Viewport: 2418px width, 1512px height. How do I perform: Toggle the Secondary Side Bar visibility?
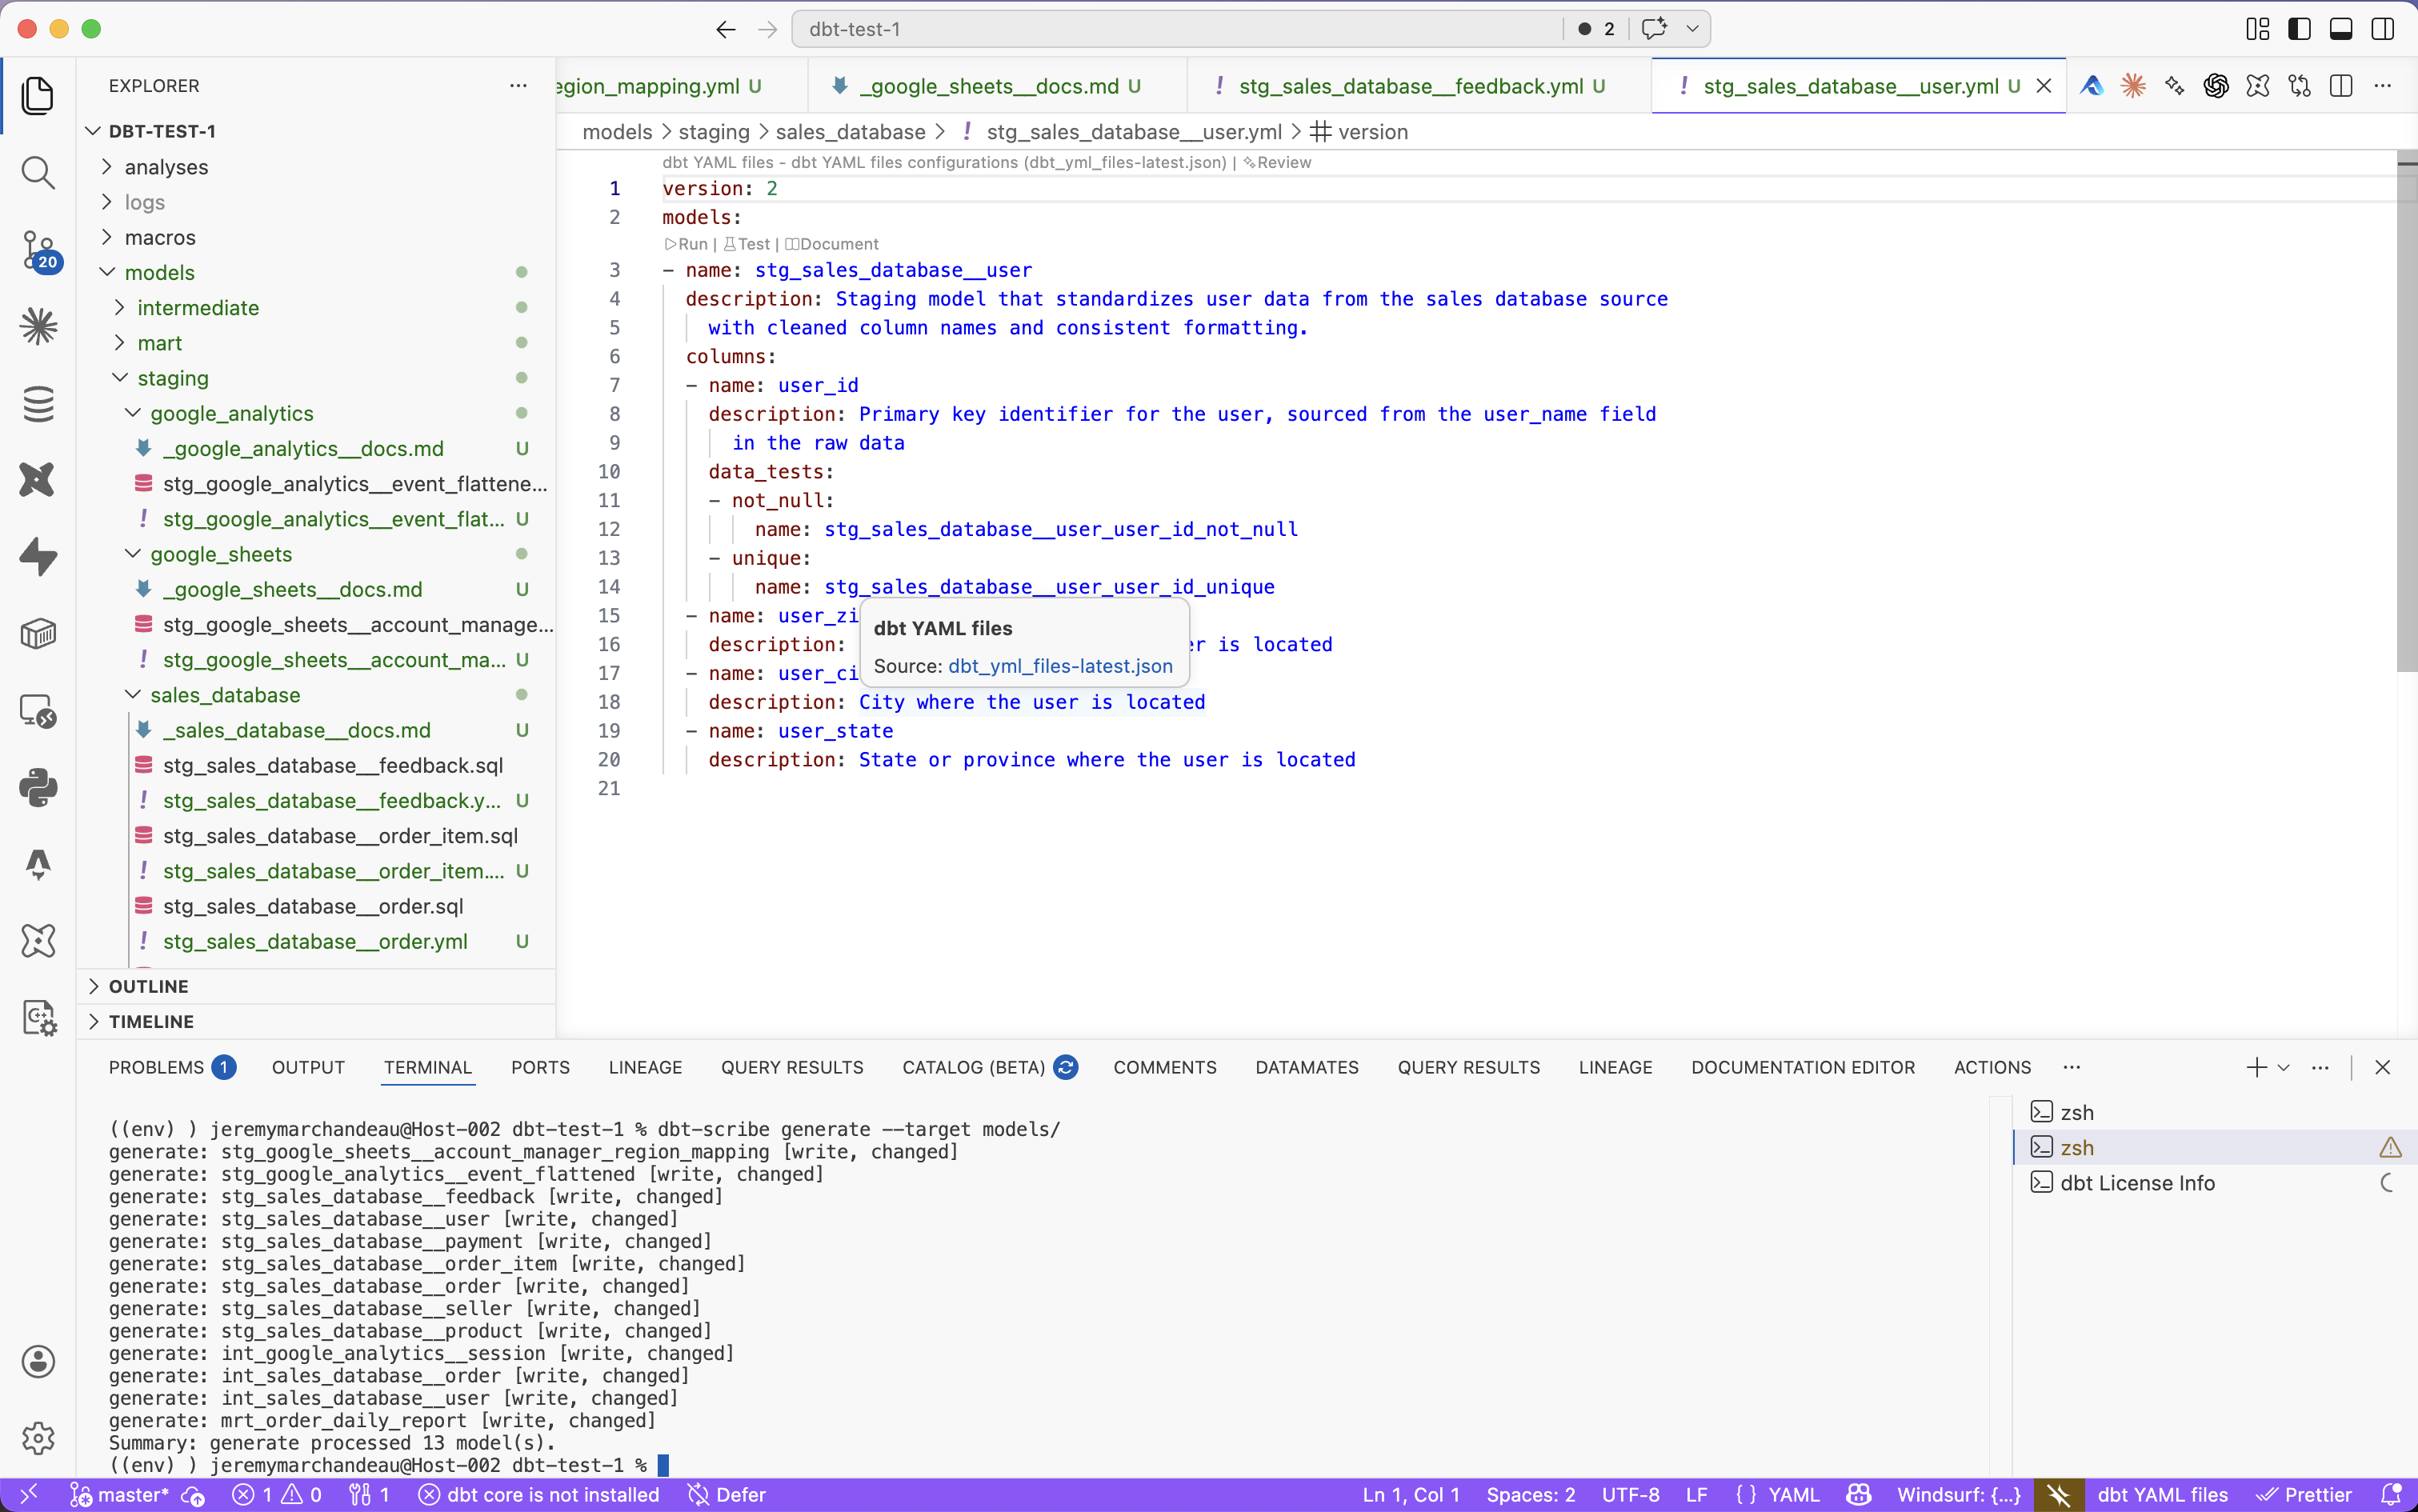point(2383,29)
